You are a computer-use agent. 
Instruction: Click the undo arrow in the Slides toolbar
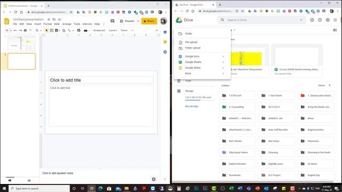click(15, 30)
